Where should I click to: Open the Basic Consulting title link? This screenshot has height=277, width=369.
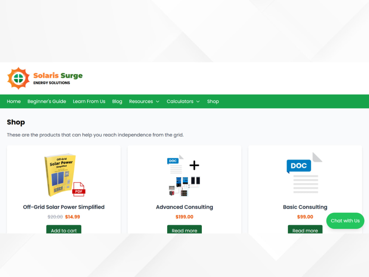[305, 207]
